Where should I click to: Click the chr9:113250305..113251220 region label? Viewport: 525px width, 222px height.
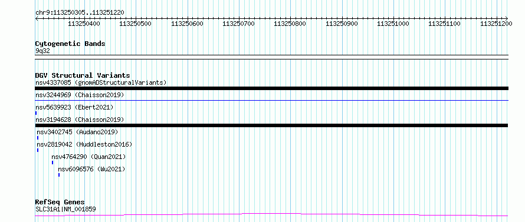point(80,12)
